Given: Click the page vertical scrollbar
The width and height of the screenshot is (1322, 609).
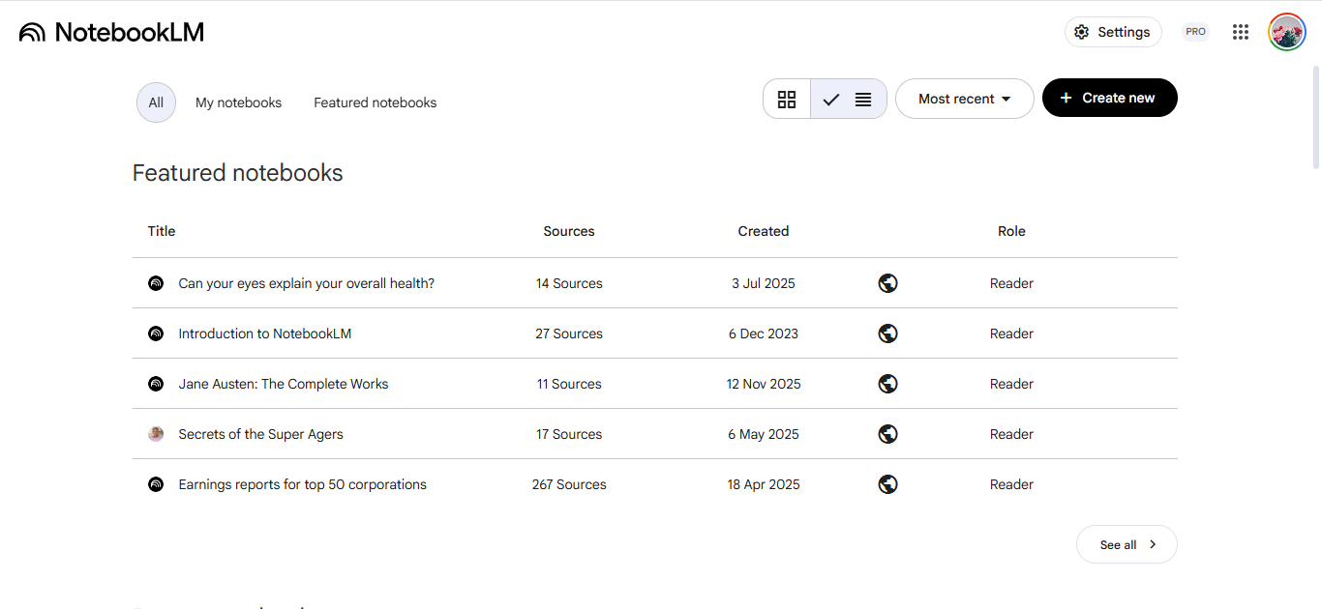Looking at the screenshot, I should [x=1315, y=116].
